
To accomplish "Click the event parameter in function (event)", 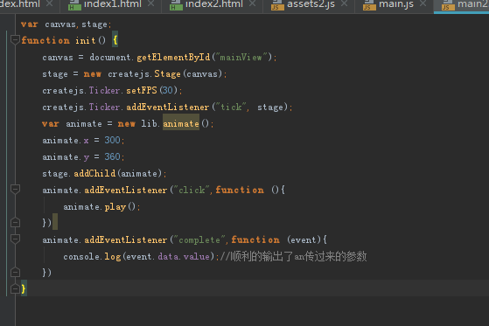I will click(304, 239).
